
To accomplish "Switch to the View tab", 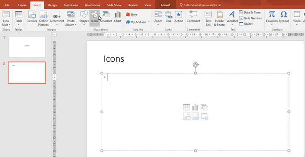I will 147,5.
